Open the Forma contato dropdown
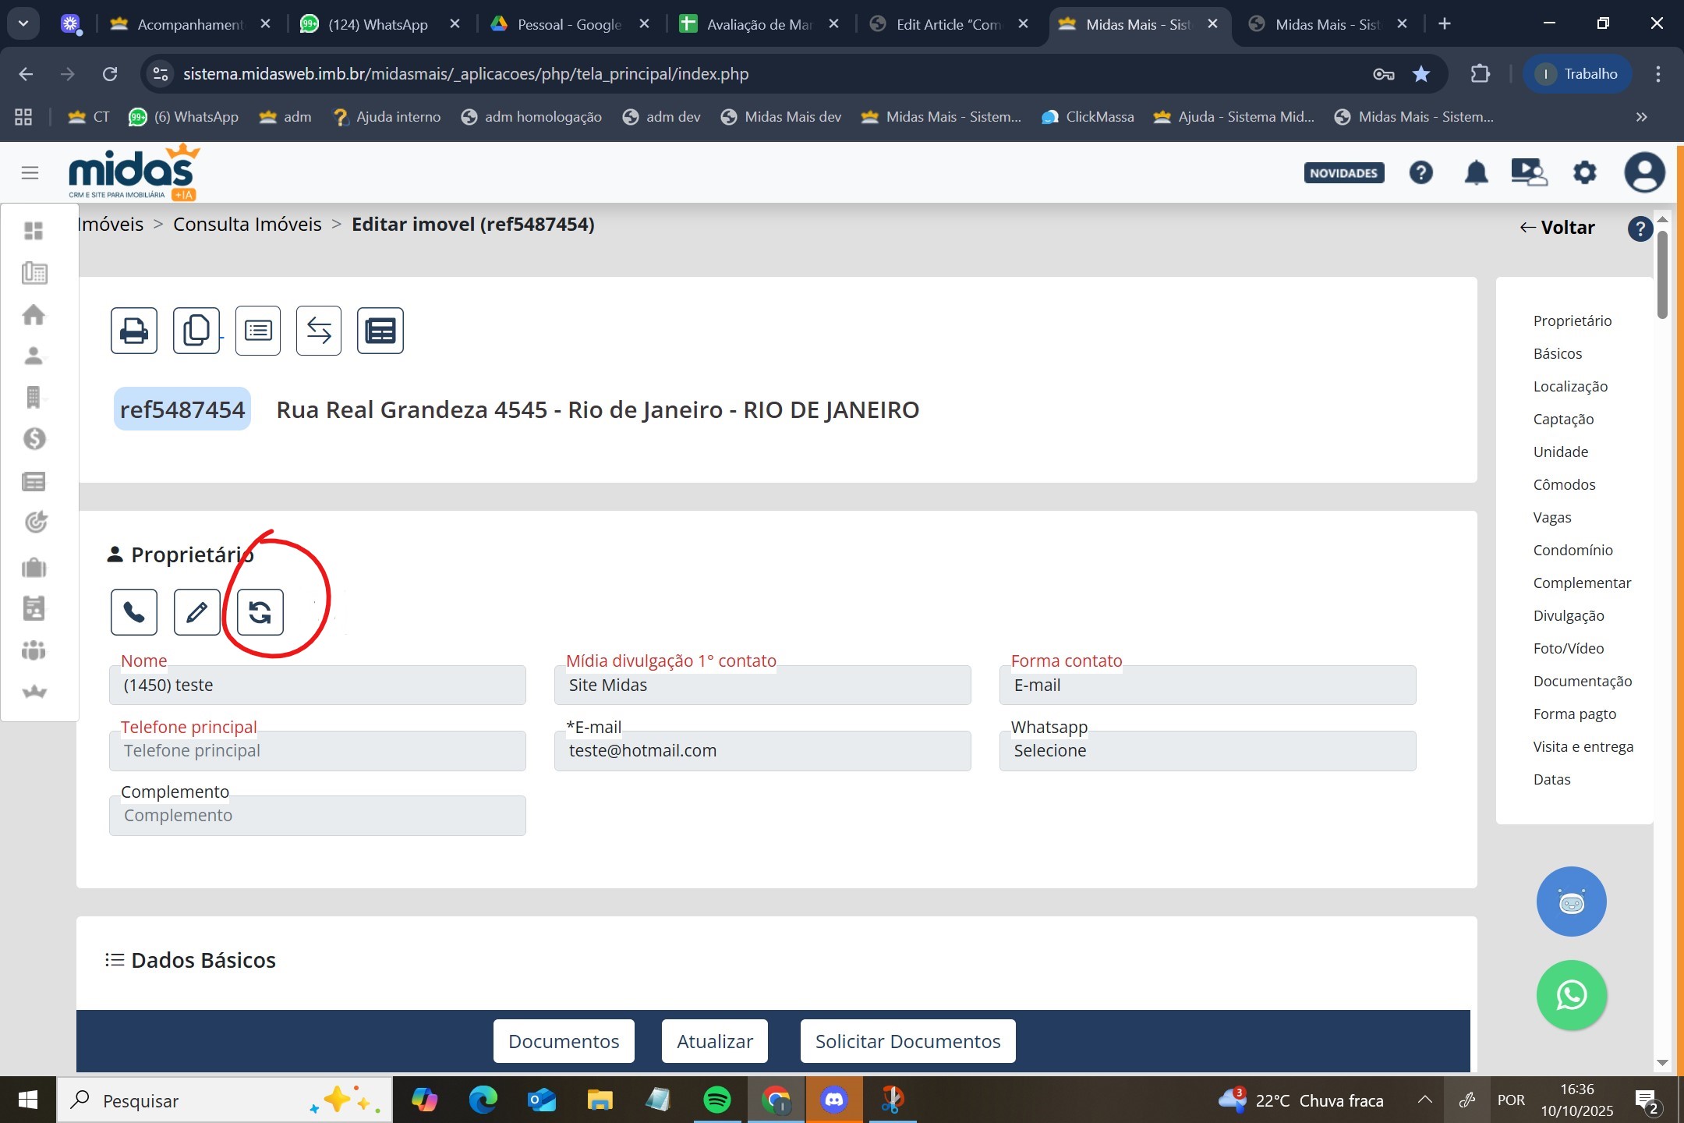This screenshot has height=1123, width=1684. pos(1207,685)
